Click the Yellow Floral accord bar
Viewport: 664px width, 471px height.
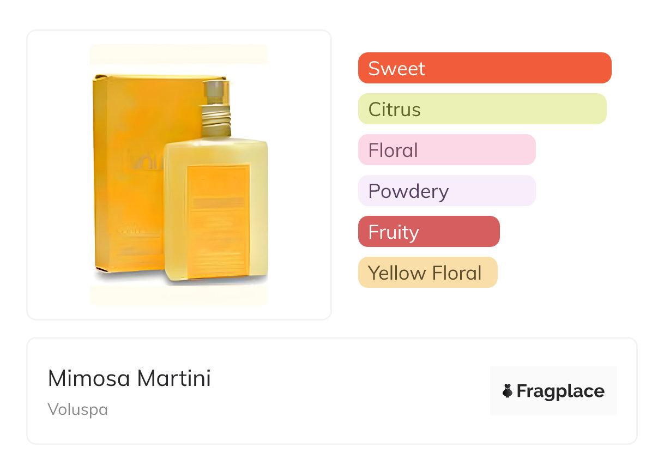coord(427,273)
